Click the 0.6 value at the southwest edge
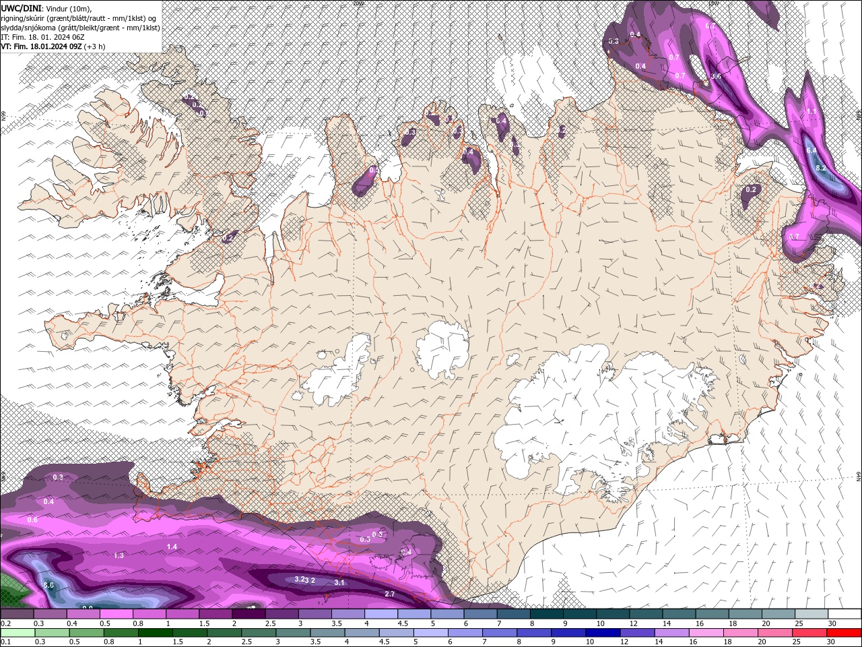The image size is (862, 647). click(32, 520)
